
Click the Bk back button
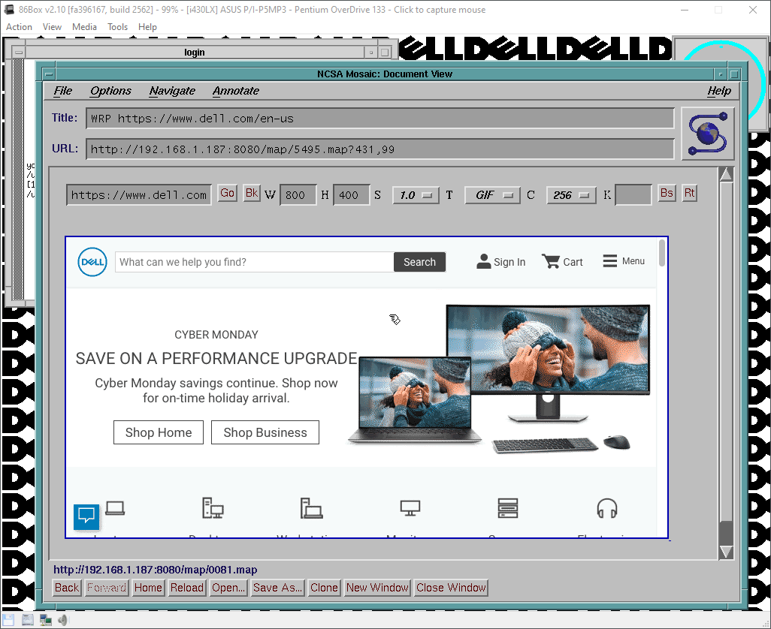tap(252, 193)
